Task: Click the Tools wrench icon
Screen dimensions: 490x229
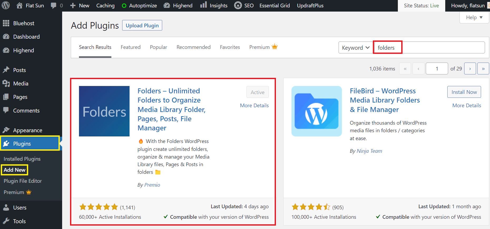Action: 6,221
